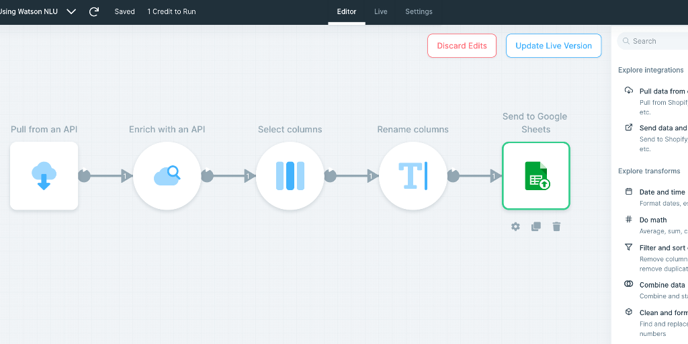Click the Discard Edits button
Screen dimensions: 688x344
462,46
